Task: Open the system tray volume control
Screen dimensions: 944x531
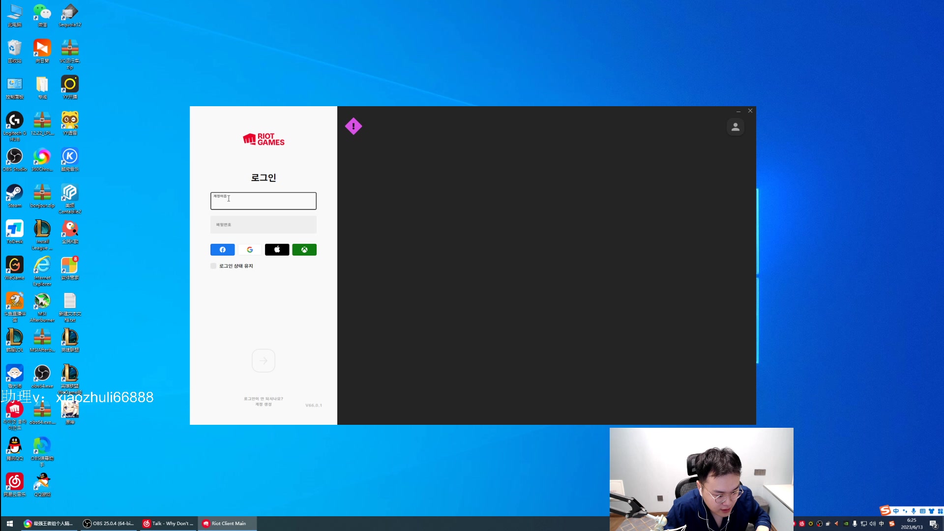Action: tap(873, 524)
